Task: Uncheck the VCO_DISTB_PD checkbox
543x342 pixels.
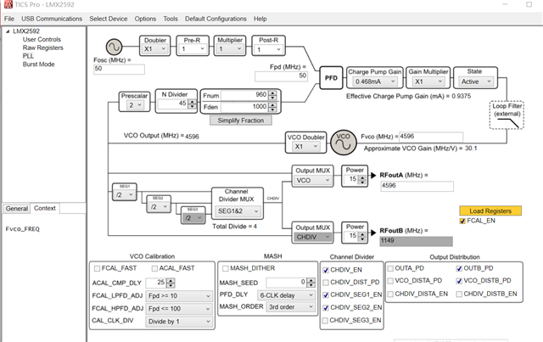Action: 459,281
